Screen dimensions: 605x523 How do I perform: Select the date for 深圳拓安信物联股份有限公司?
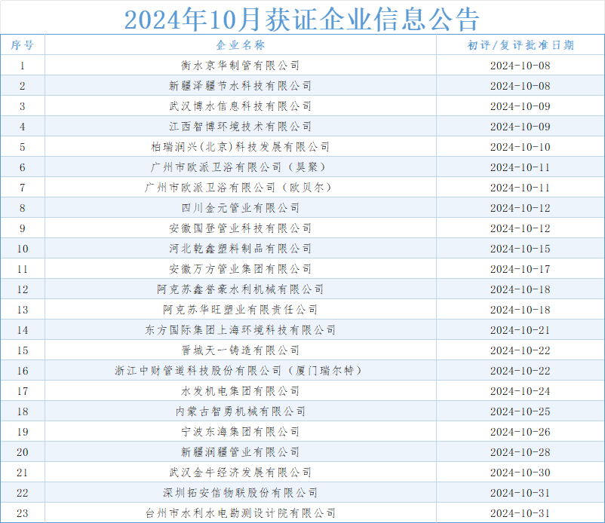521,494
